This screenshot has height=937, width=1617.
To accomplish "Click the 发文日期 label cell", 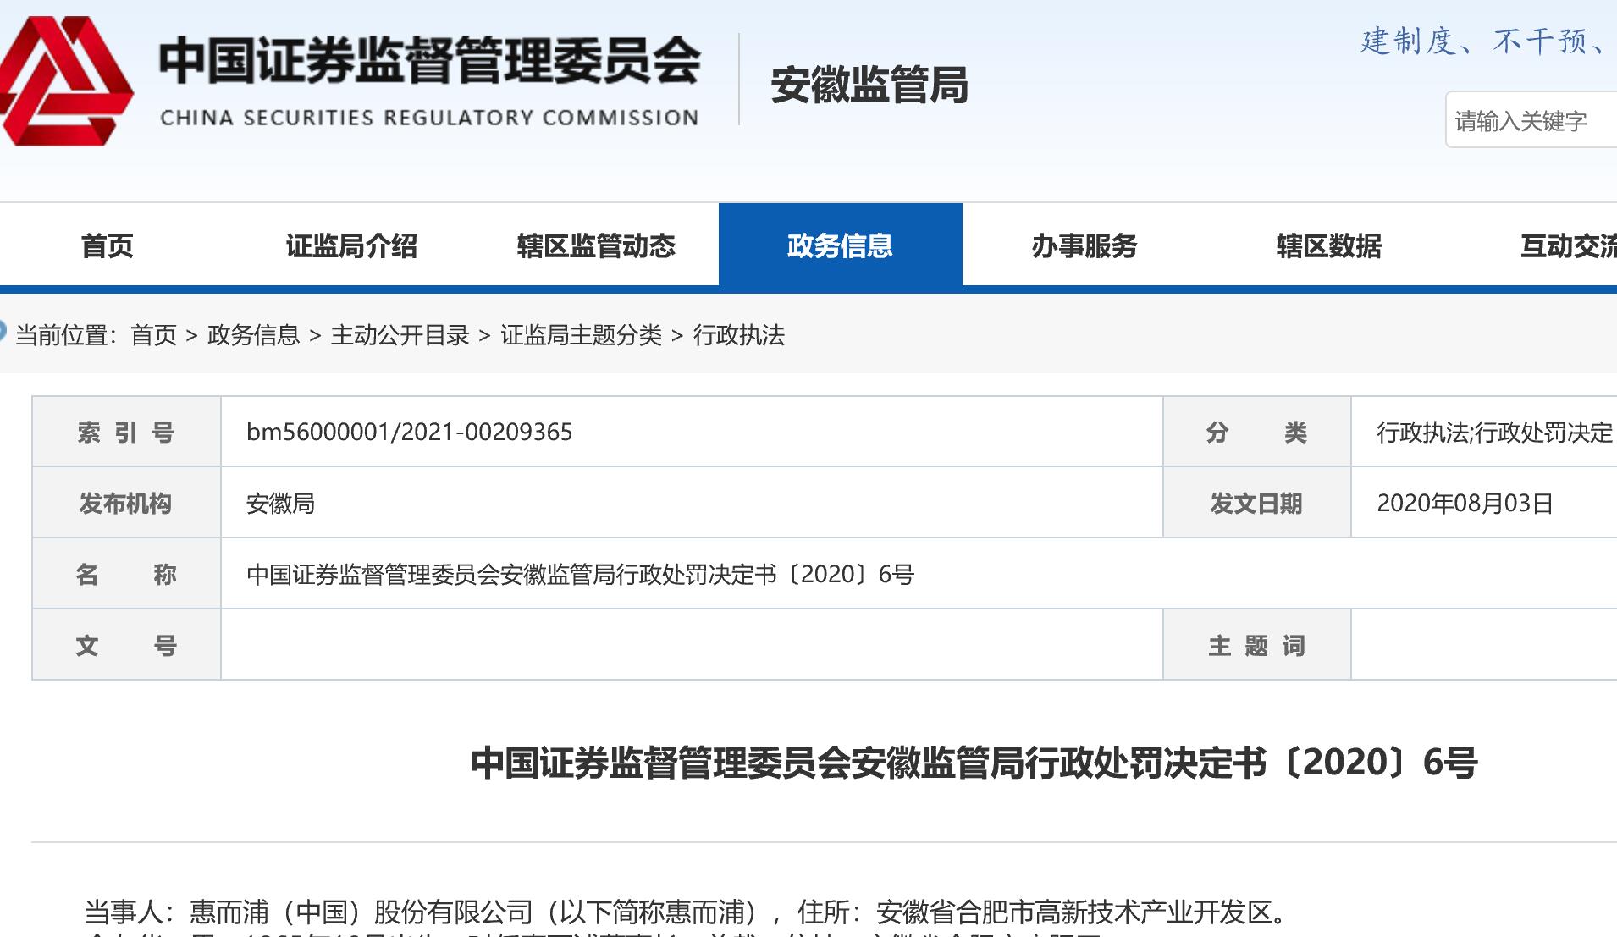I will coord(1256,504).
